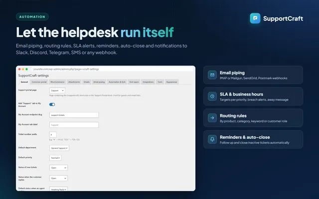The image size is (319, 199).
Task: Click the My Account endpoint slug field
Action: tap(74, 115)
